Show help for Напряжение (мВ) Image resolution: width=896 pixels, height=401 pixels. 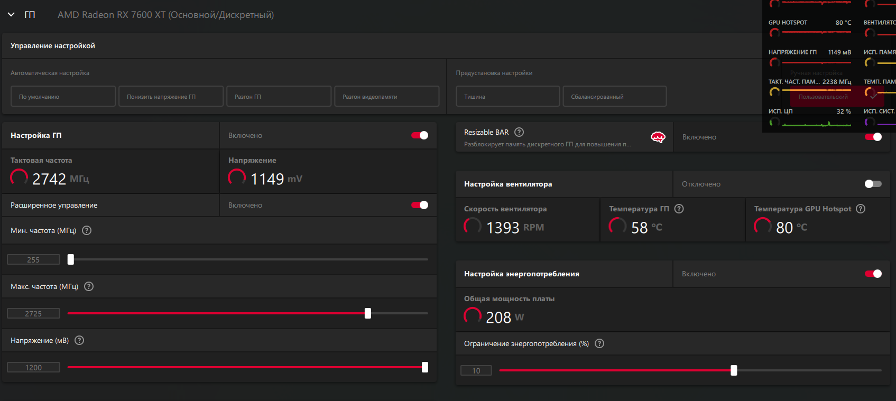pyautogui.click(x=79, y=340)
